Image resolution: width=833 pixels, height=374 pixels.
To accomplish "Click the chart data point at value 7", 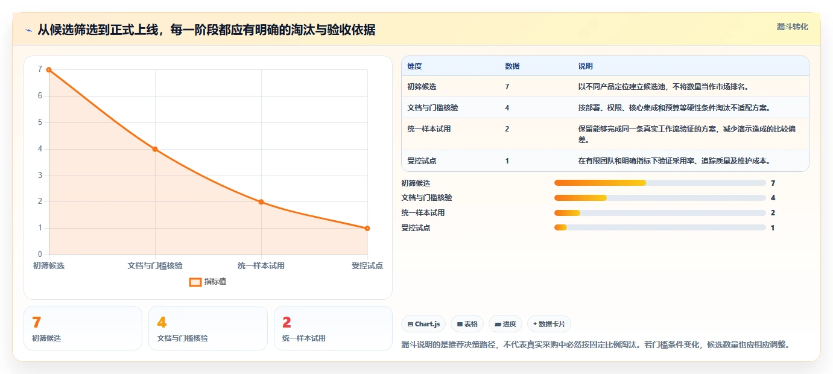I will [x=49, y=70].
